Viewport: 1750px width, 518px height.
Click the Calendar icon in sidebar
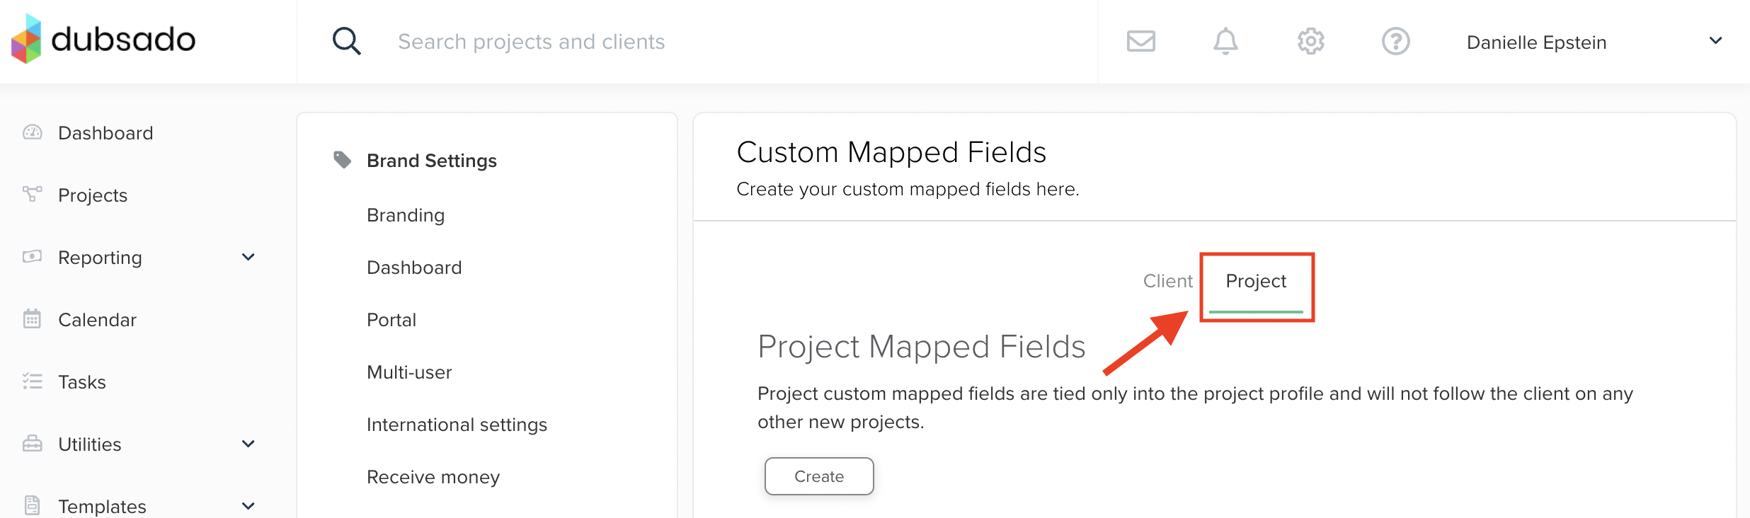click(x=33, y=319)
